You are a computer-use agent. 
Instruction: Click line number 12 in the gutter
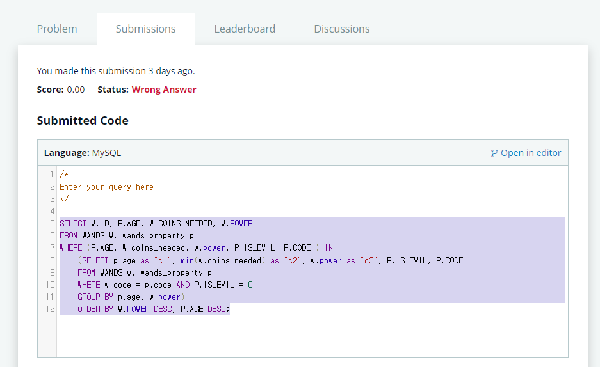click(x=50, y=309)
